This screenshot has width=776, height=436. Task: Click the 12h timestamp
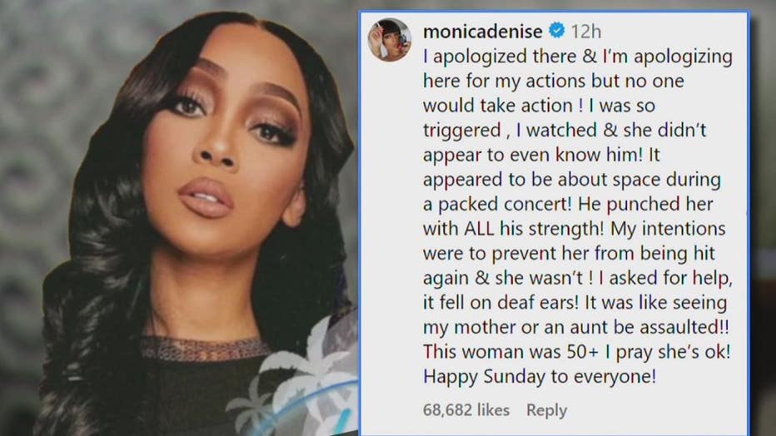(586, 32)
